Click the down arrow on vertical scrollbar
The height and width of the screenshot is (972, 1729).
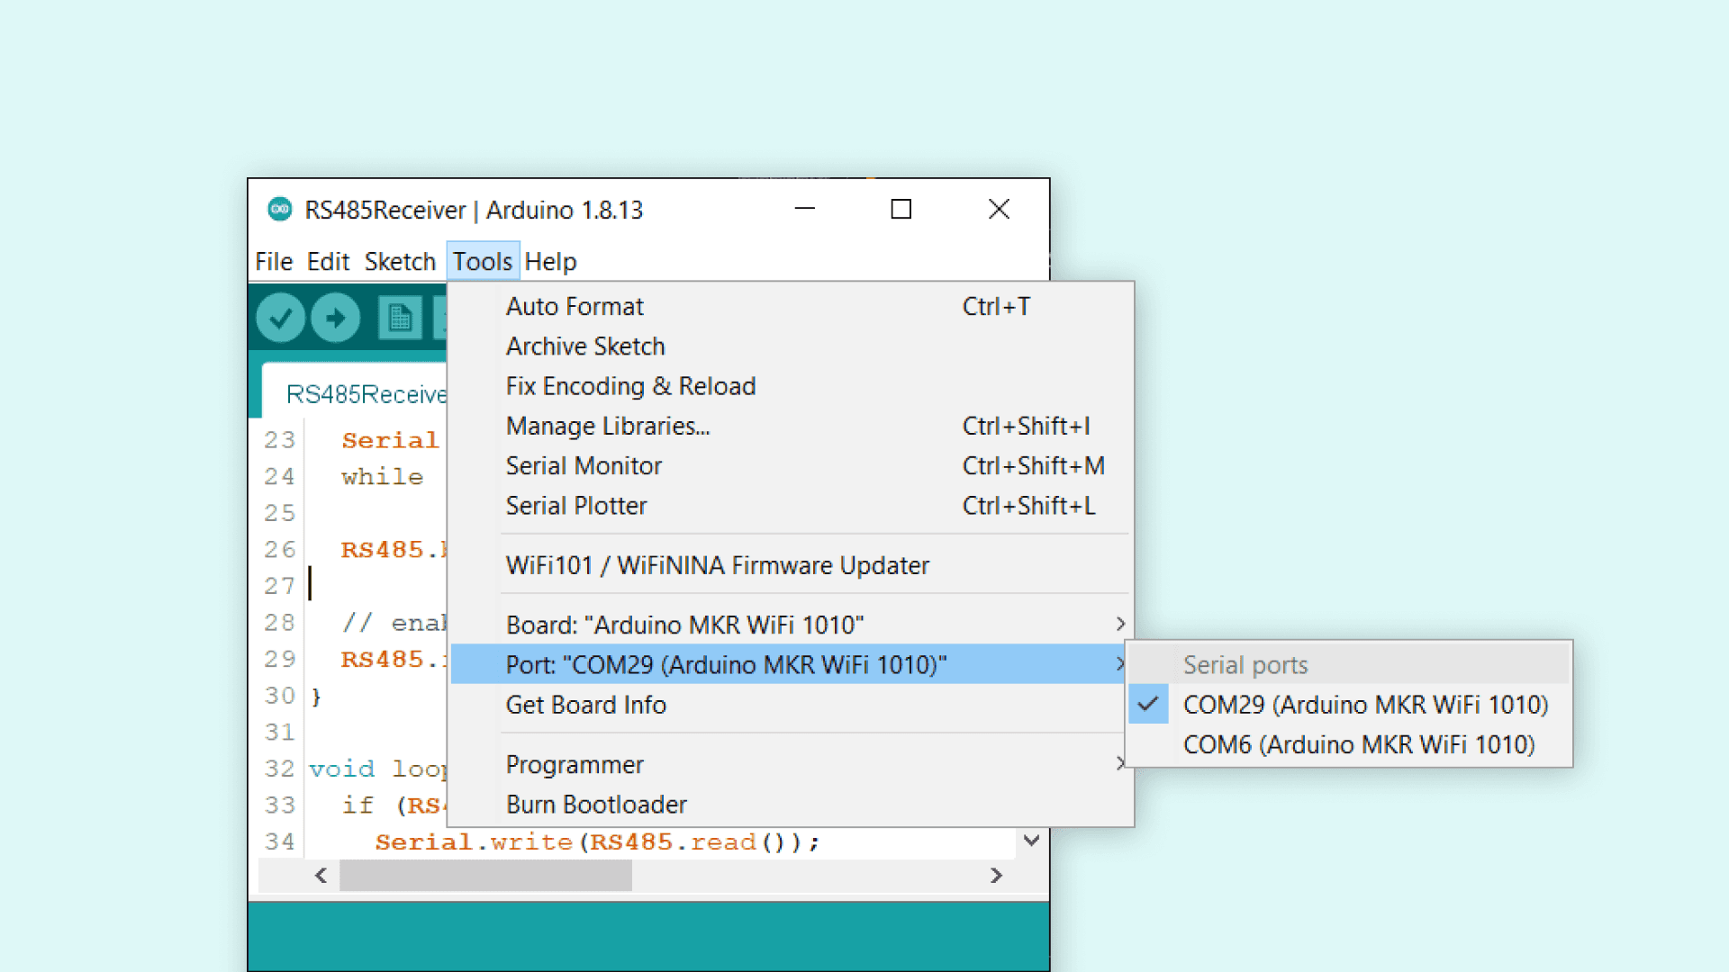pyautogui.click(x=1032, y=841)
